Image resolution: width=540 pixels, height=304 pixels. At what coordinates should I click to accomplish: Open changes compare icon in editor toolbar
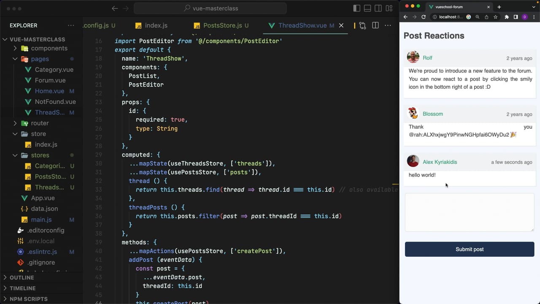pos(362,25)
